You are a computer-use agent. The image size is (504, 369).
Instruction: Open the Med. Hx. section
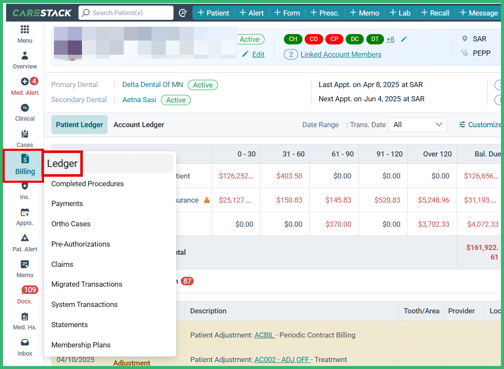click(25, 321)
